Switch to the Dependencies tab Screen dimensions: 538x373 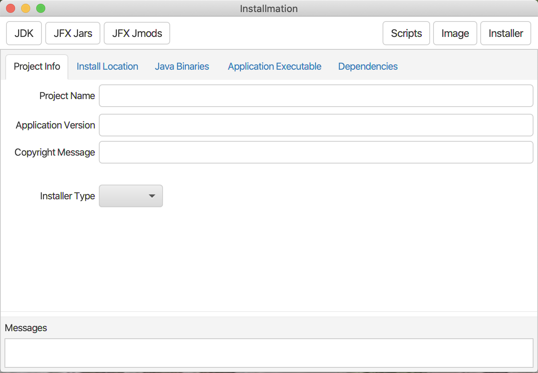368,66
